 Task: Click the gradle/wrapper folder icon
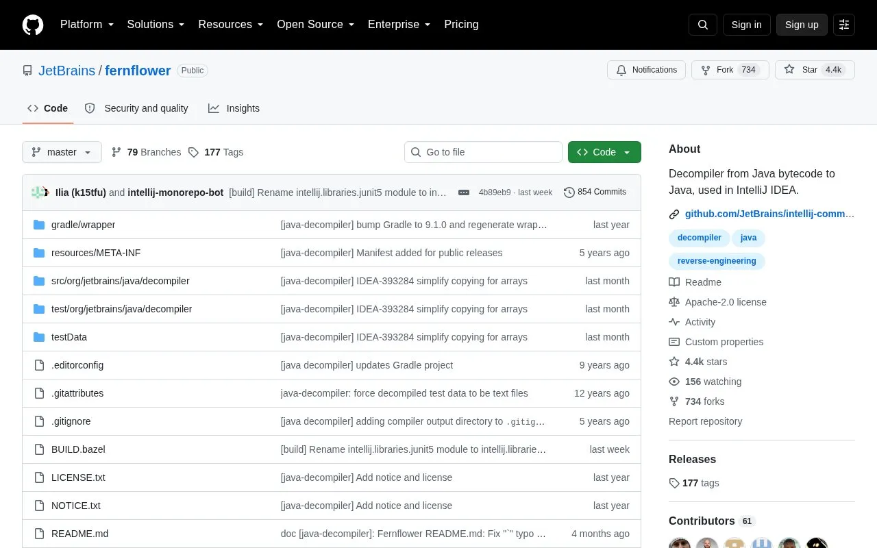39,225
